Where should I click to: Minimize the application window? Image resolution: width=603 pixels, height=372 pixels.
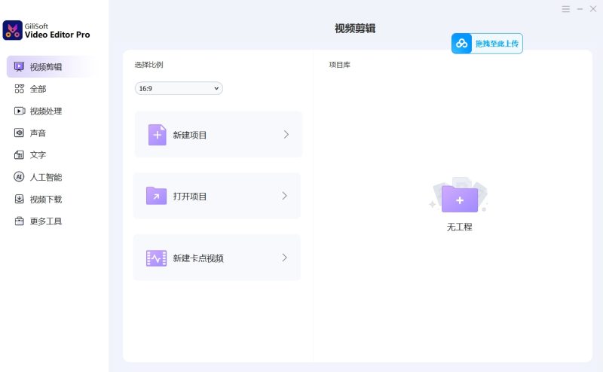coord(580,9)
